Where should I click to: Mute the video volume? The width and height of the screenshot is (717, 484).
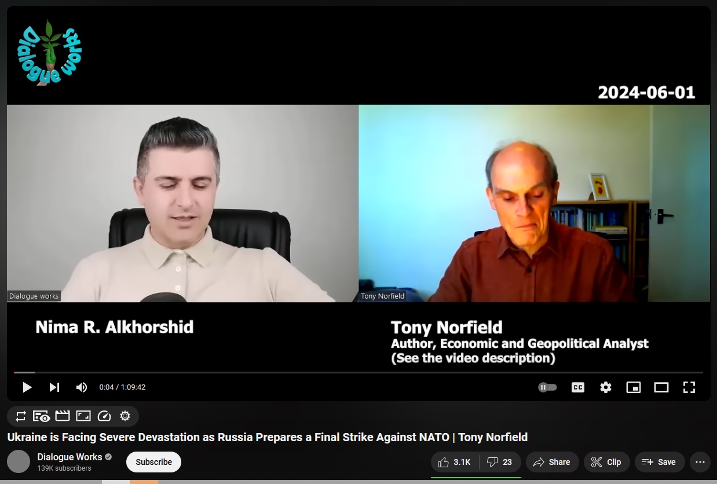pos(82,387)
